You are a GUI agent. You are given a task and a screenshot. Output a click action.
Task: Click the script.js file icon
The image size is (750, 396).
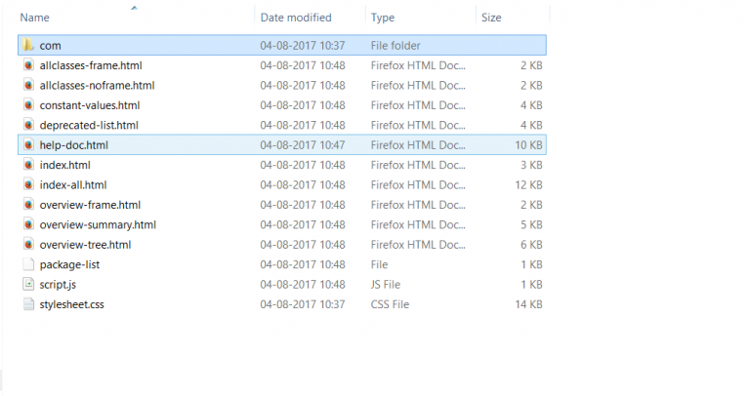click(28, 284)
